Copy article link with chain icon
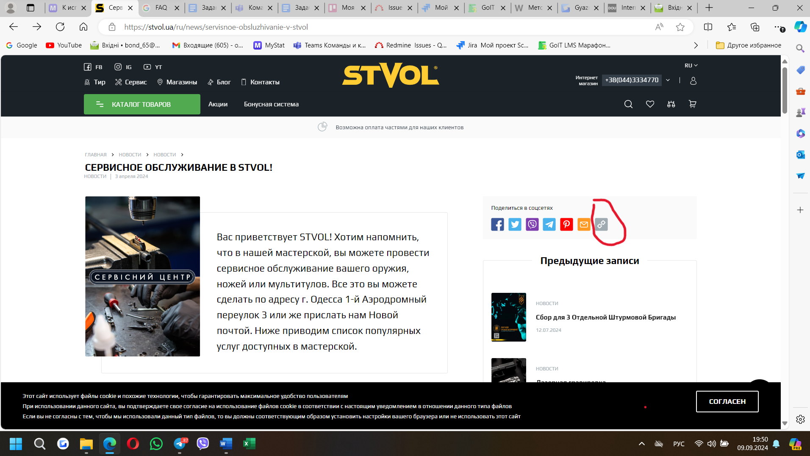The image size is (810, 456). [x=601, y=224]
